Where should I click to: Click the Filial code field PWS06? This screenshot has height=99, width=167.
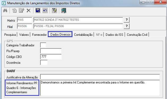(x=24, y=26)
